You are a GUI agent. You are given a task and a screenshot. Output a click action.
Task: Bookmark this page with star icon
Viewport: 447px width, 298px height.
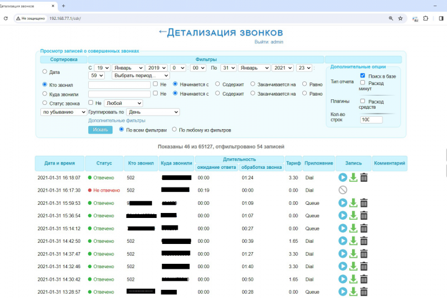point(400,18)
